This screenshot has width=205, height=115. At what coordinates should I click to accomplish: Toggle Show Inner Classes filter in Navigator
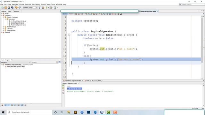coord(15,105)
